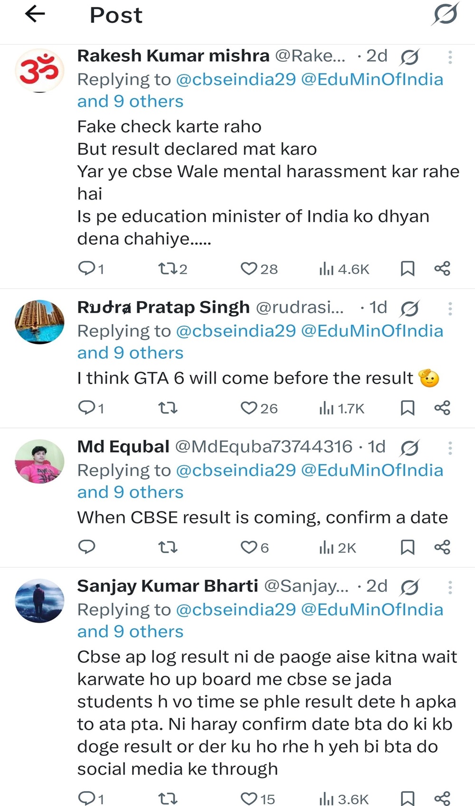Viewport: 475px width, 806px height.
Task: Tap Rudra Pratap Singh's profile picture
Action: (x=39, y=321)
